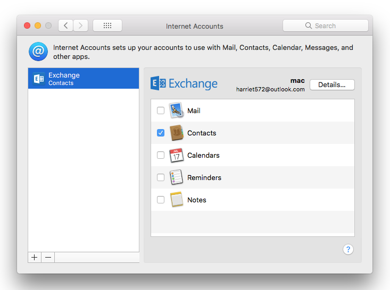390x290 pixels.
Task: Open the Details… button
Action: point(332,84)
